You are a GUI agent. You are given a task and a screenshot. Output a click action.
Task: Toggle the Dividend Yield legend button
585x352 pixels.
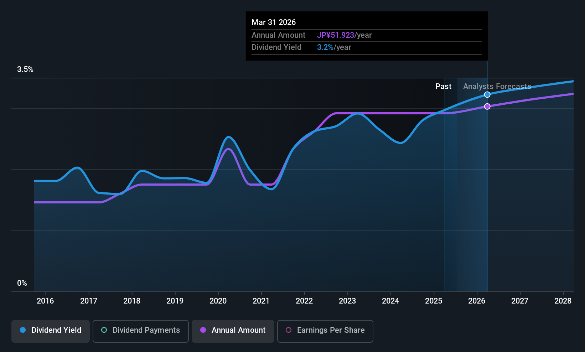51,331
